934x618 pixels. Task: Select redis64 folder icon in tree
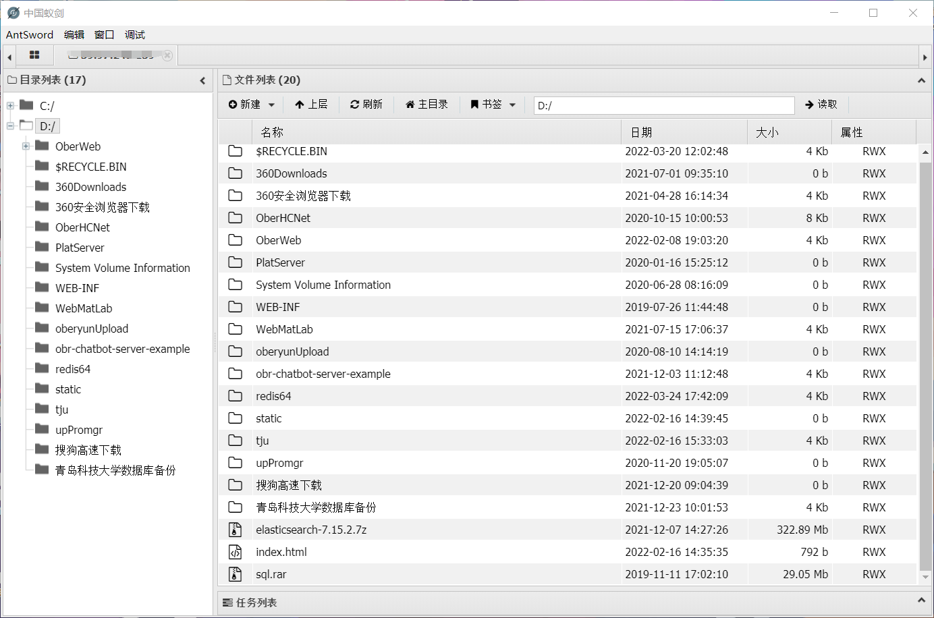click(42, 368)
